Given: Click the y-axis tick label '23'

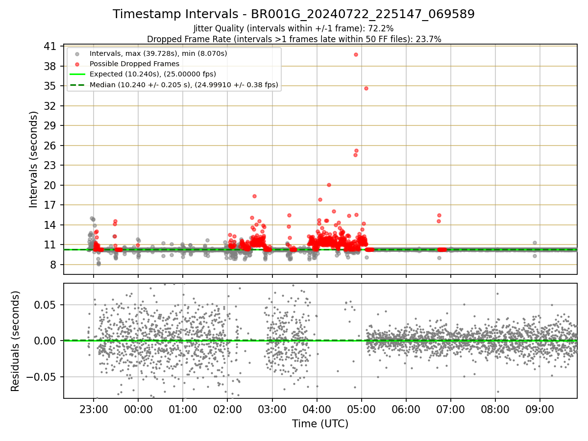Looking at the screenshot, I should coord(50,165).
